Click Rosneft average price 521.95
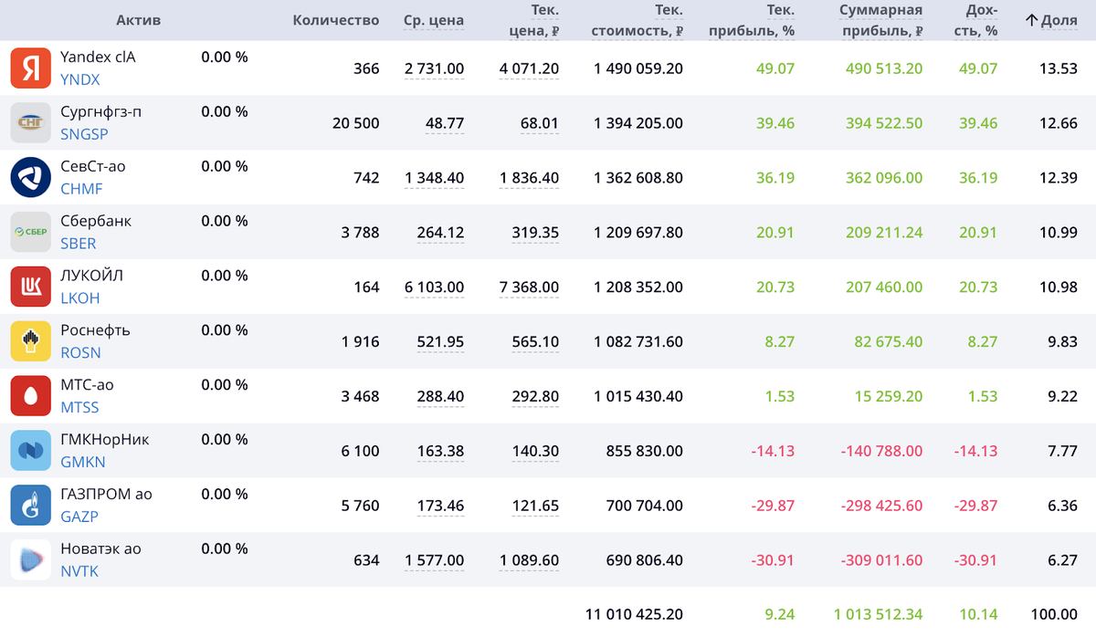Viewport: 1096px width, 637px height. [440, 342]
